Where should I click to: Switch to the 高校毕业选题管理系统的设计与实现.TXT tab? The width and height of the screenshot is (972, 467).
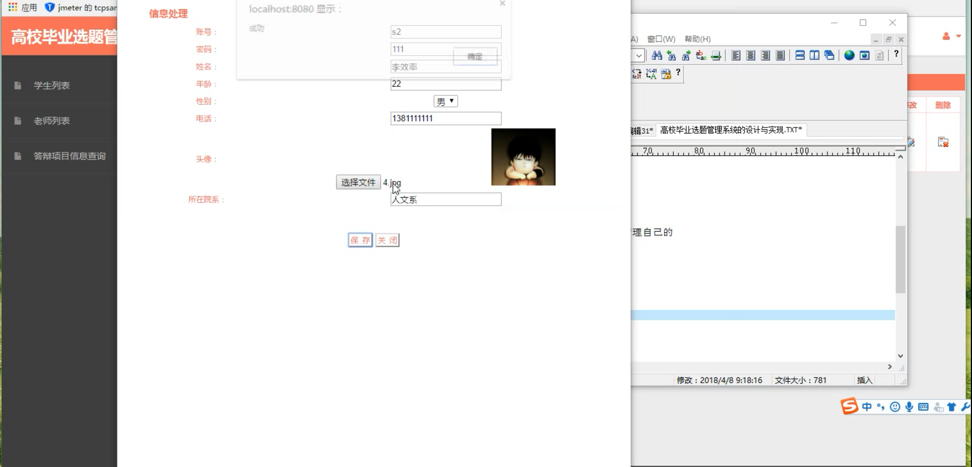(x=731, y=130)
